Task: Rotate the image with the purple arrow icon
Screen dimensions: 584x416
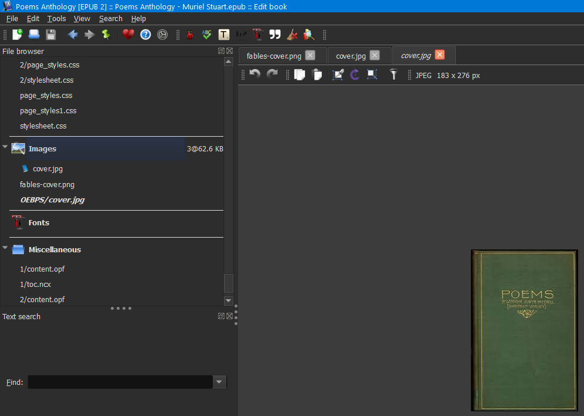Action: coord(355,75)
